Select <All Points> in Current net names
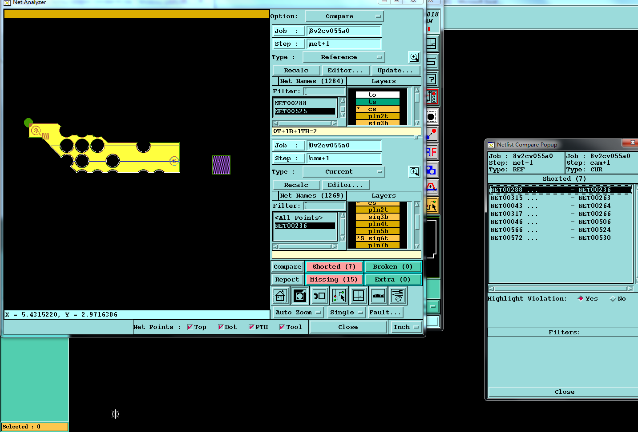 (305, 218)
